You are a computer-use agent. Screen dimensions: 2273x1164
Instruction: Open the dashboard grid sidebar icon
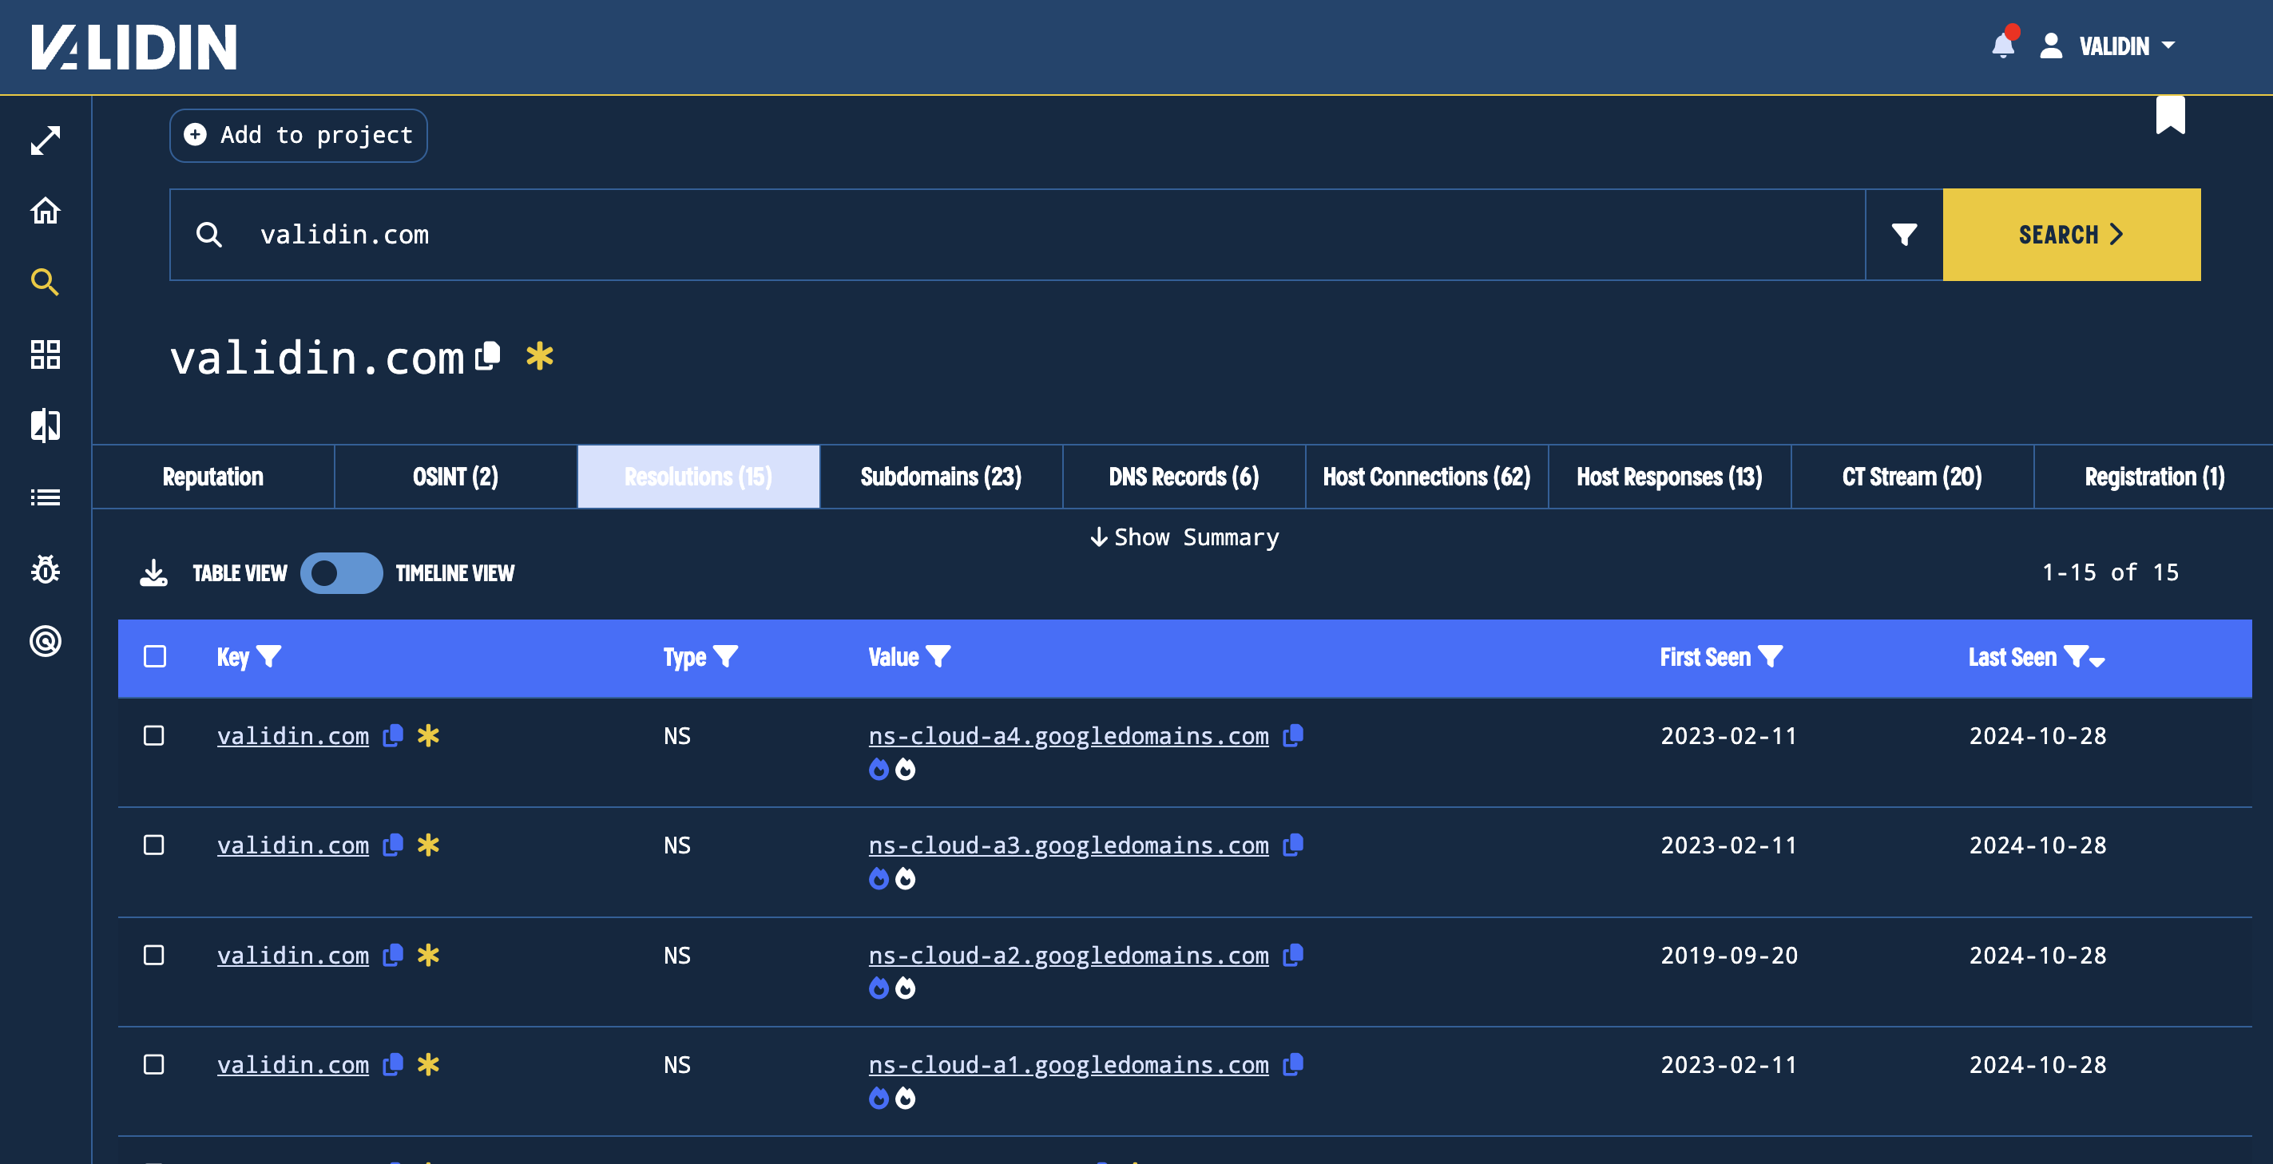[45, 354]
